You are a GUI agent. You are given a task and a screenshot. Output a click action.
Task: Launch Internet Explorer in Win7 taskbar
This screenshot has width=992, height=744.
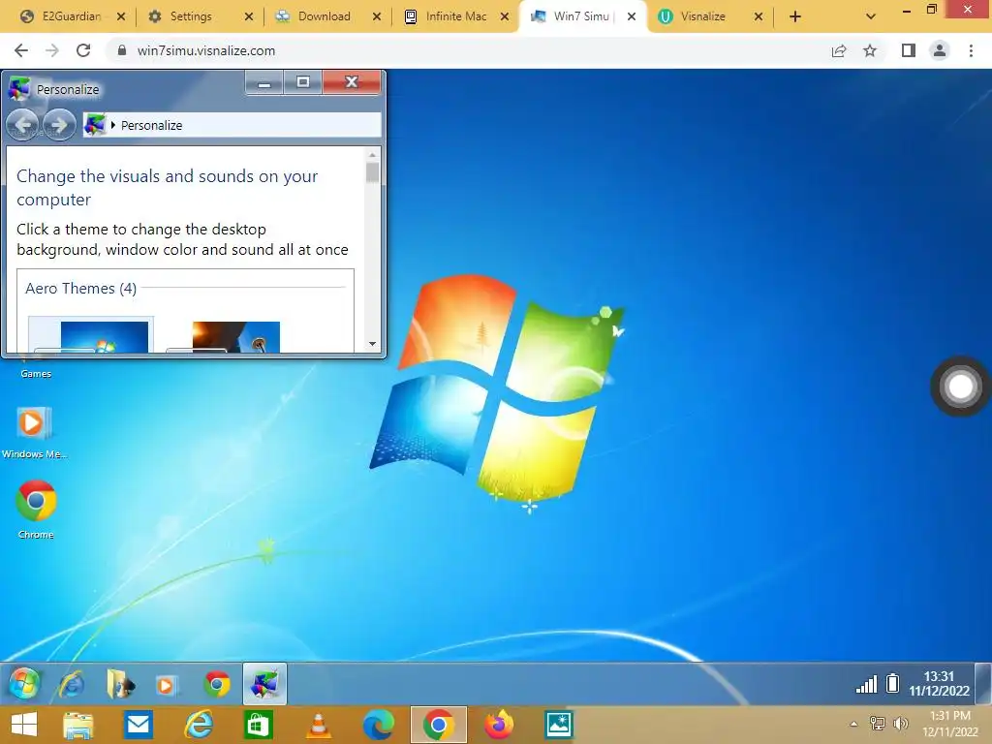pos(72,684)
